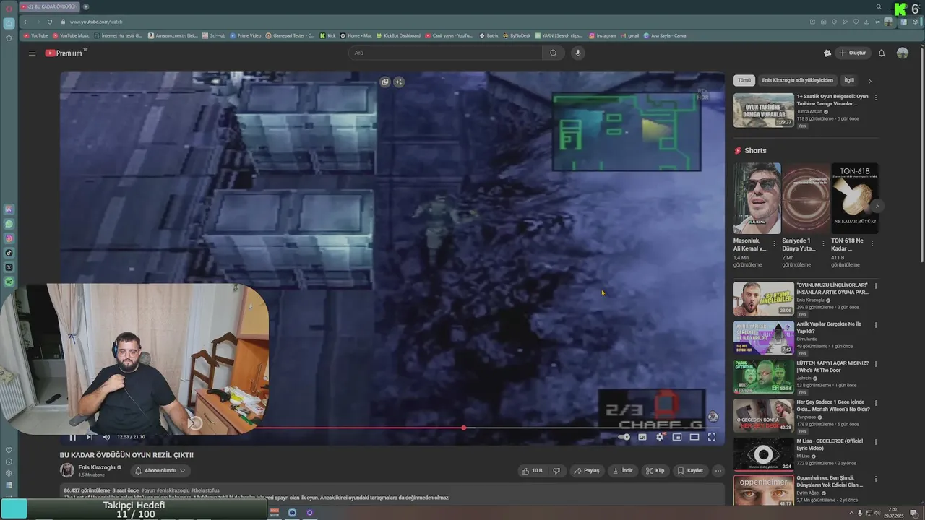Switch to miniplayer mode
925x520 pixels.
pos(677,437)
